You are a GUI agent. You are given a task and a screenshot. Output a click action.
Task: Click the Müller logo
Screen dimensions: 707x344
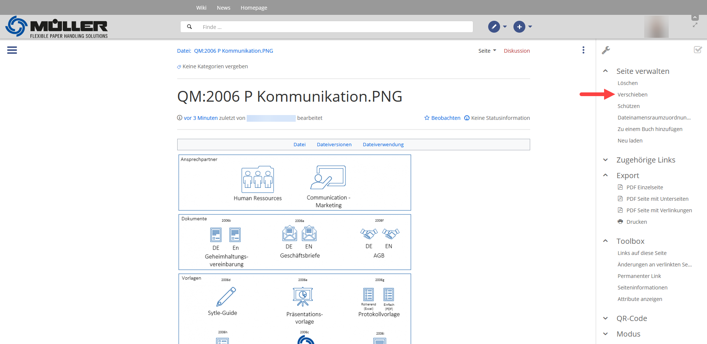click(56, 27)
